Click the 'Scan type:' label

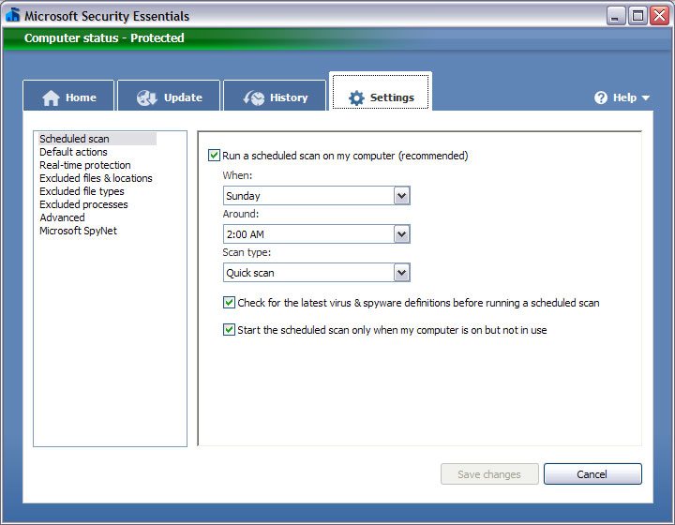pos(247,252)
